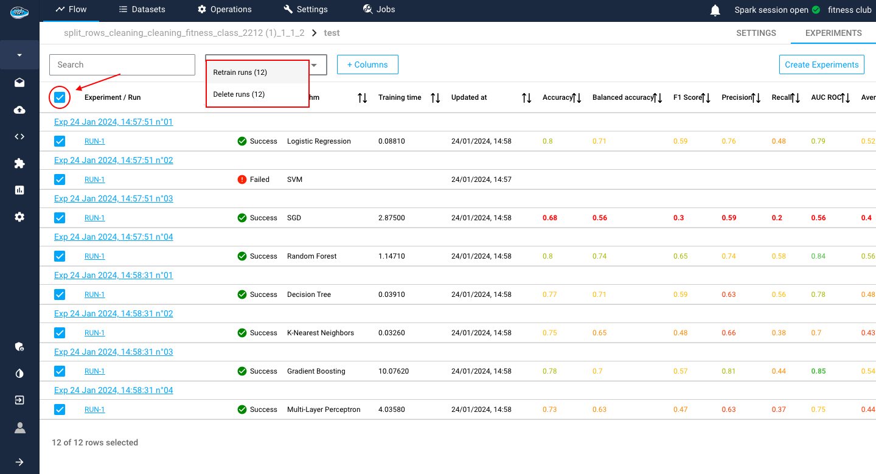Uncheck the Failed SVM run checkbox

click(60, 179)
